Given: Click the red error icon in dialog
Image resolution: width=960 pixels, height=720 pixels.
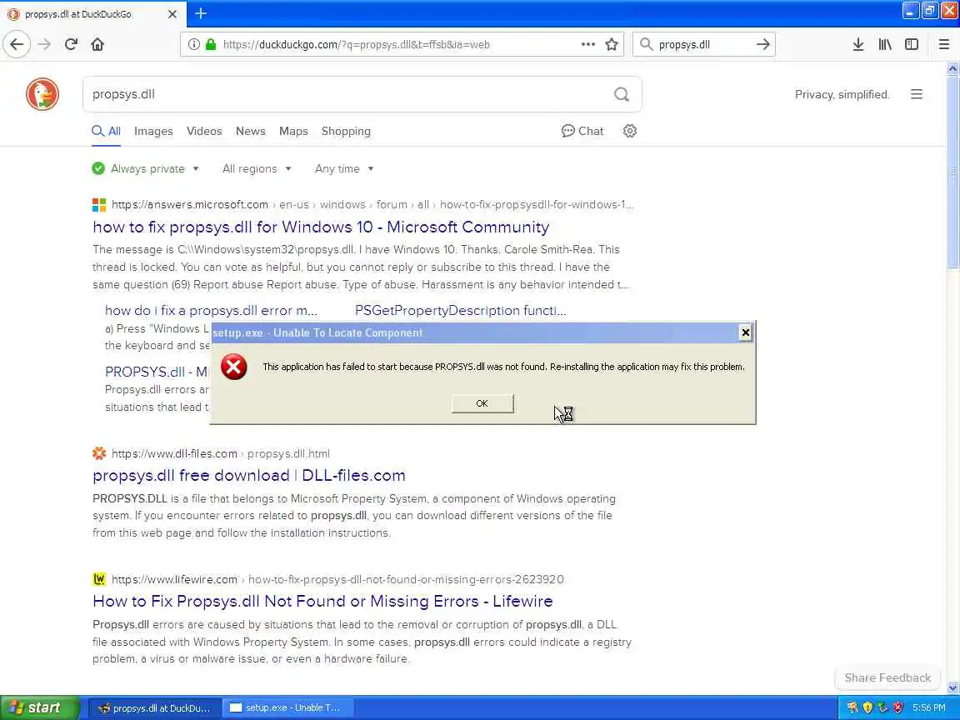Looking at the screenshot, I should pos(234,367).
